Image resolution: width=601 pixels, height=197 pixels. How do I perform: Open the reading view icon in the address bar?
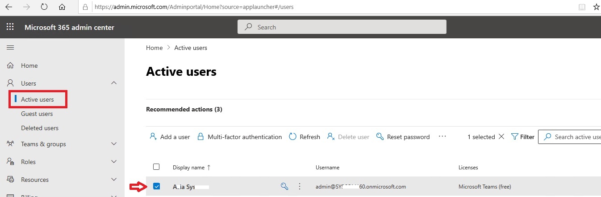pos(581,7)
